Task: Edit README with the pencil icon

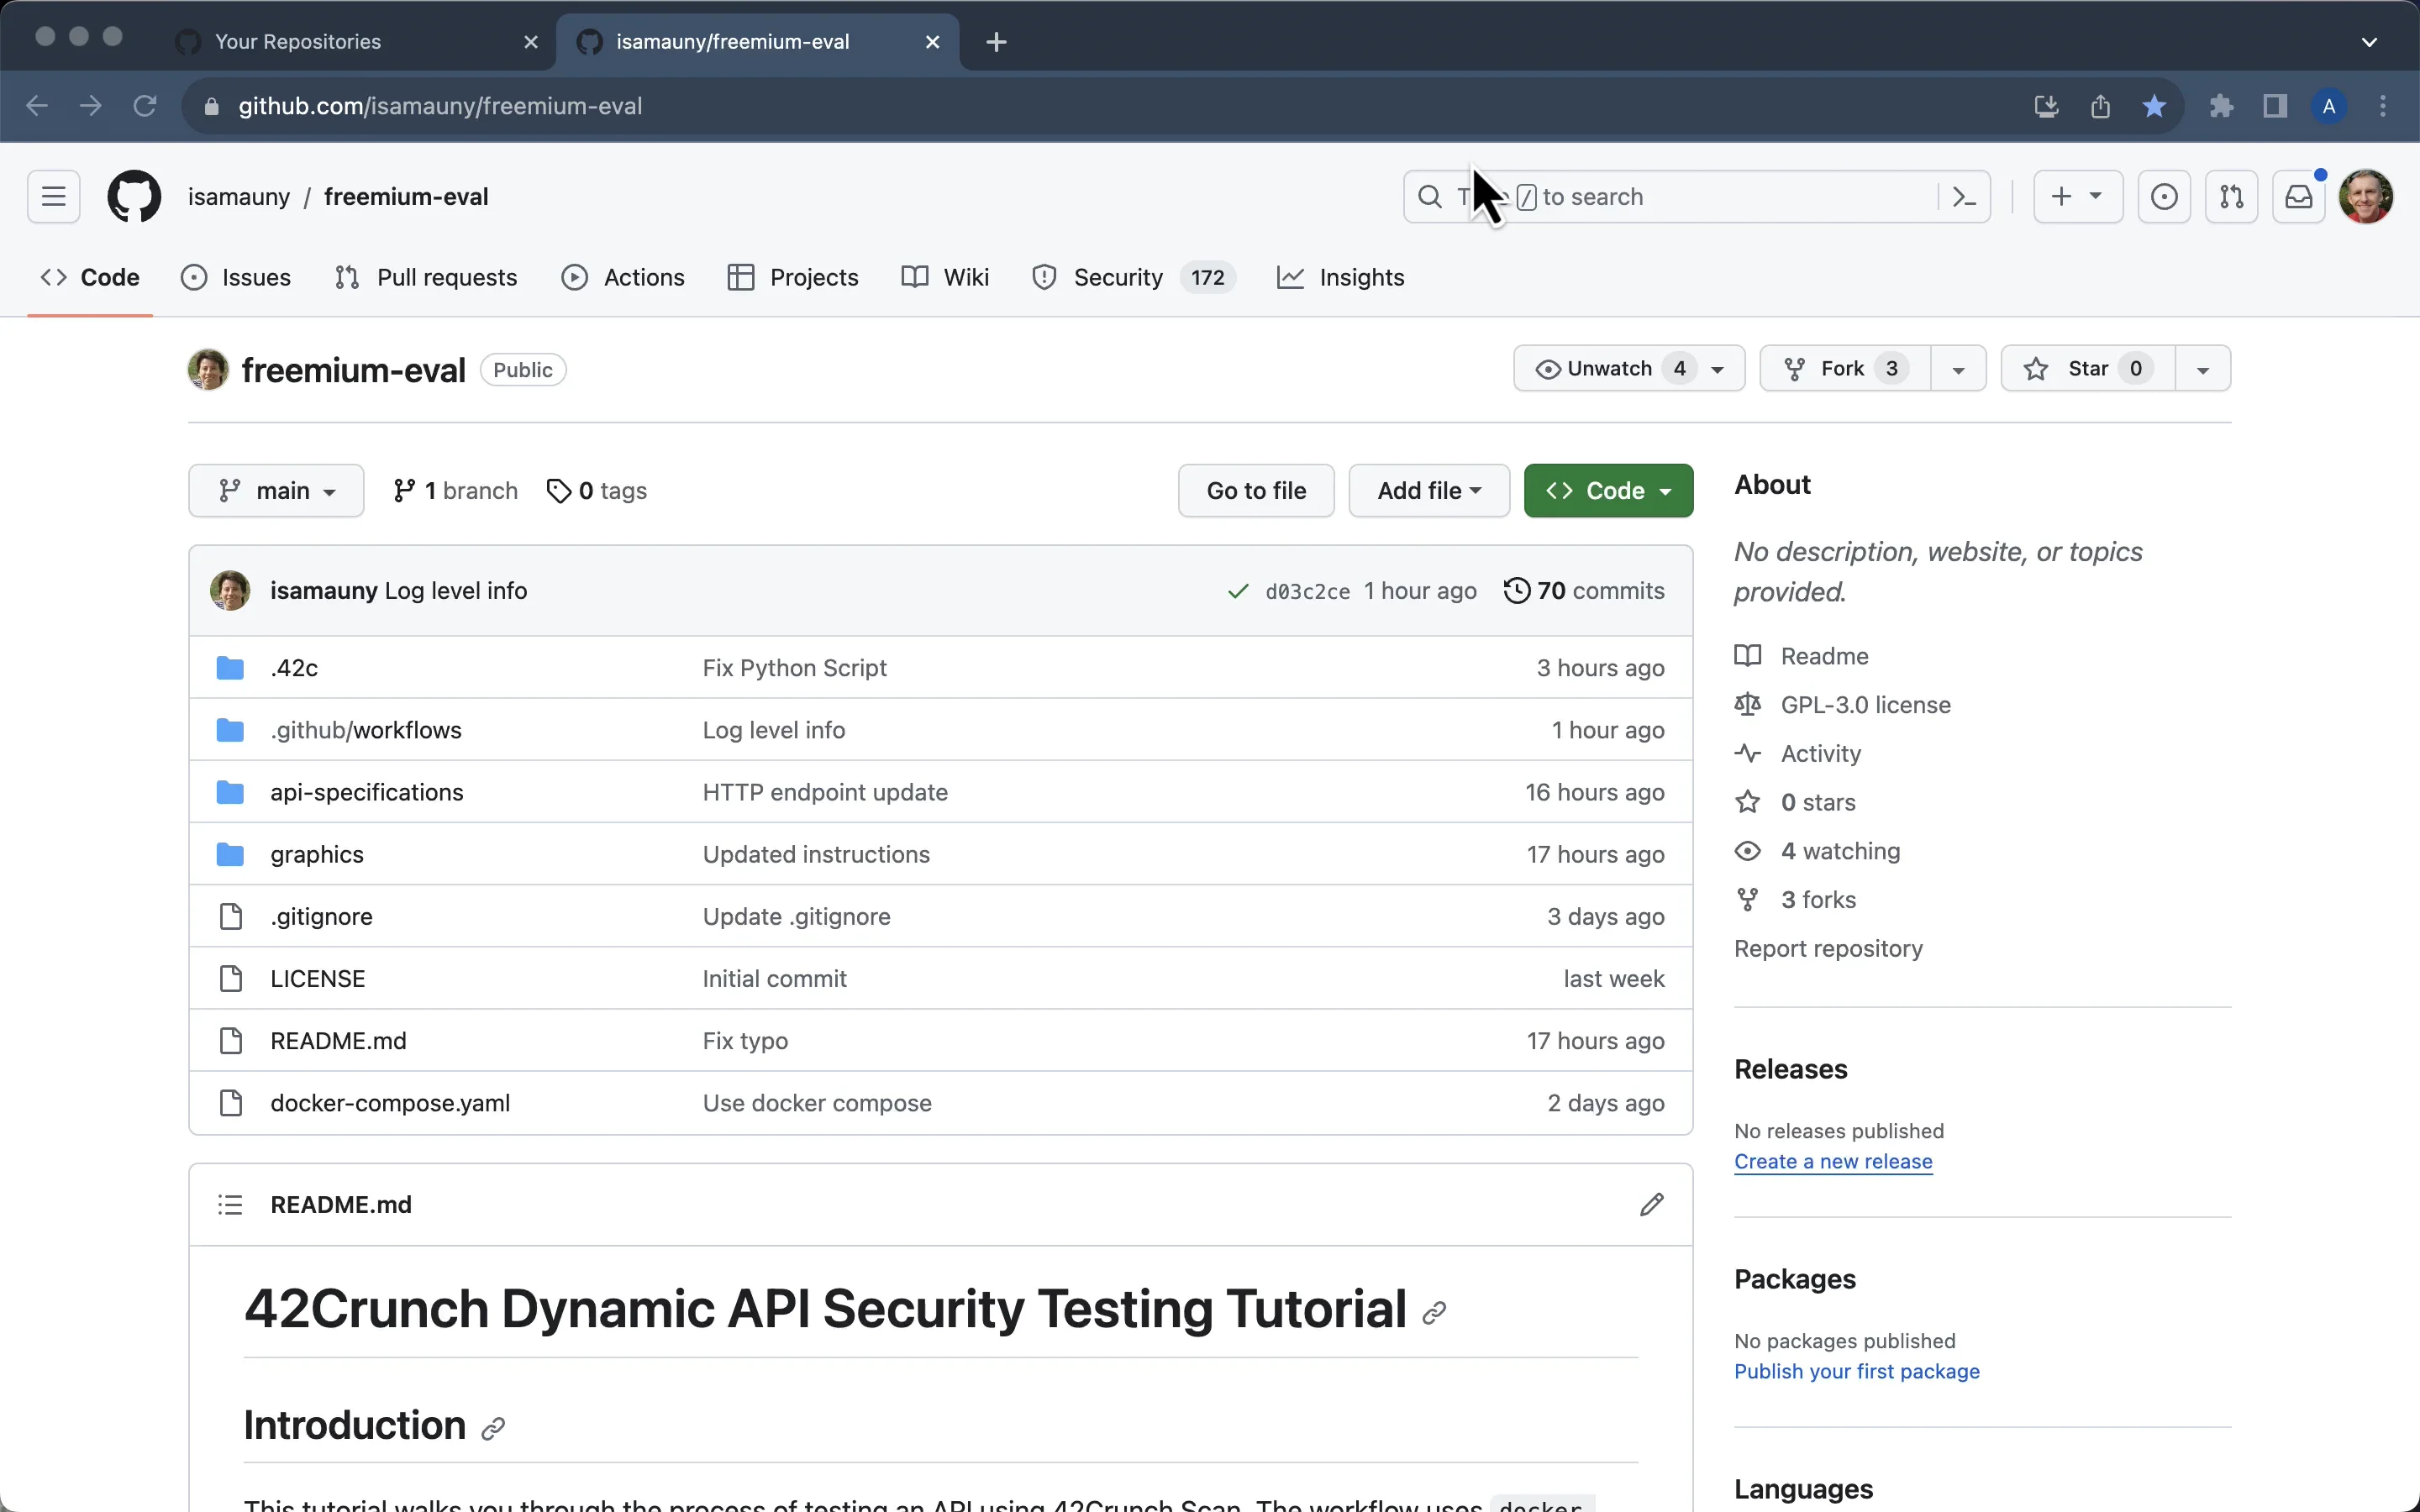Action: [1651, 1204]
